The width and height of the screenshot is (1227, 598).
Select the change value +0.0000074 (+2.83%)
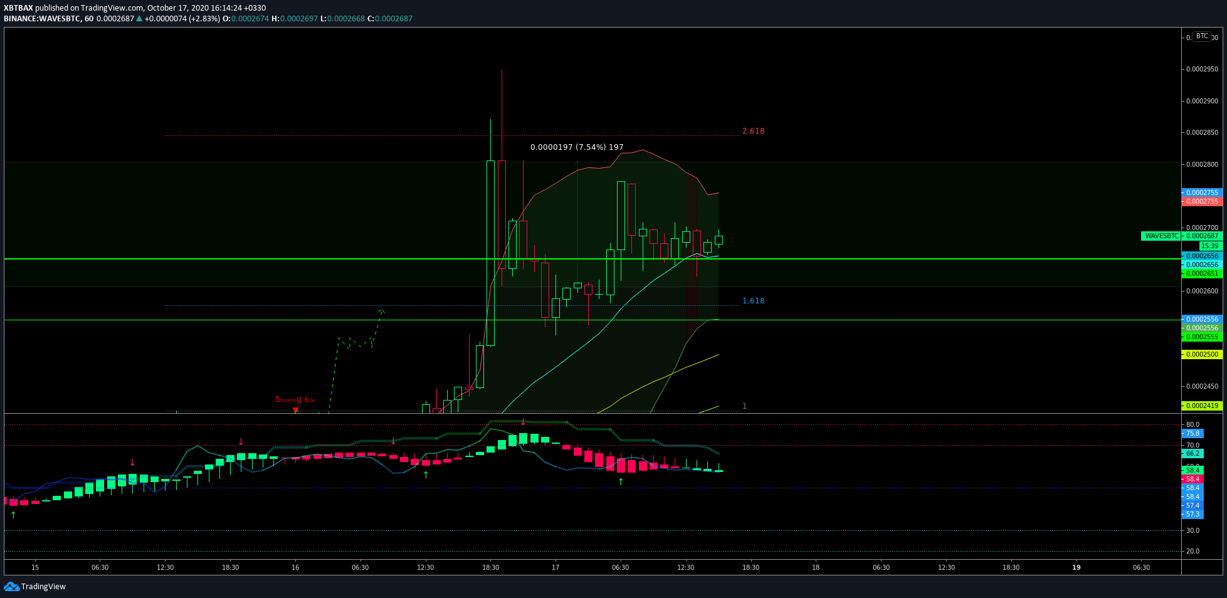[182, 19]
